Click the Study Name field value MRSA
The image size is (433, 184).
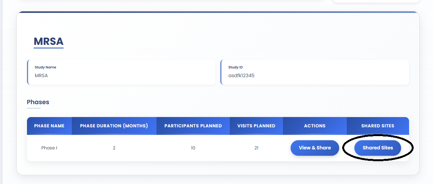click(x=41, y=76)
